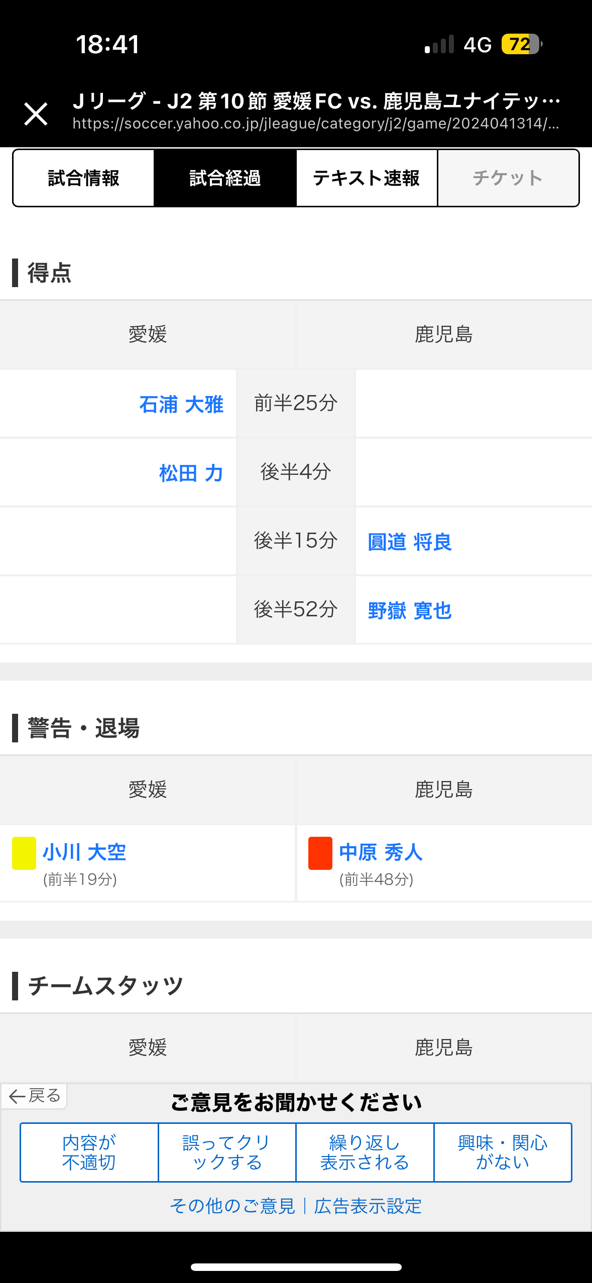View 圓道 将良 player profile link

[x=410, y=542]
